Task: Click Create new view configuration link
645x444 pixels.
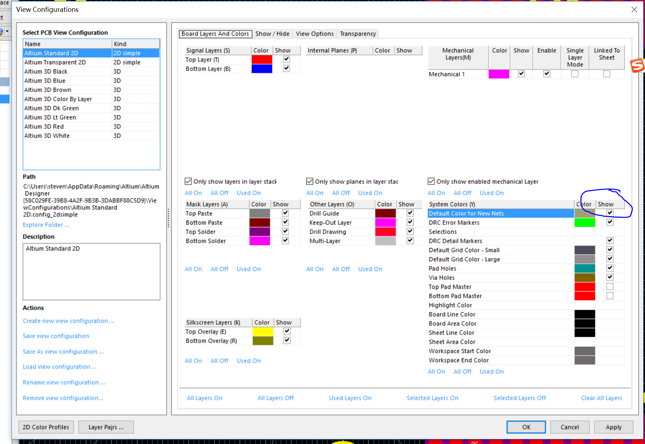Action: (x=68, y=321)
